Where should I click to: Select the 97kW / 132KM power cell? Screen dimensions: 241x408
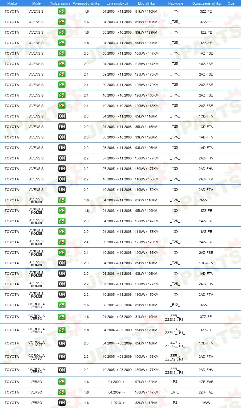[x=147, y=382]
